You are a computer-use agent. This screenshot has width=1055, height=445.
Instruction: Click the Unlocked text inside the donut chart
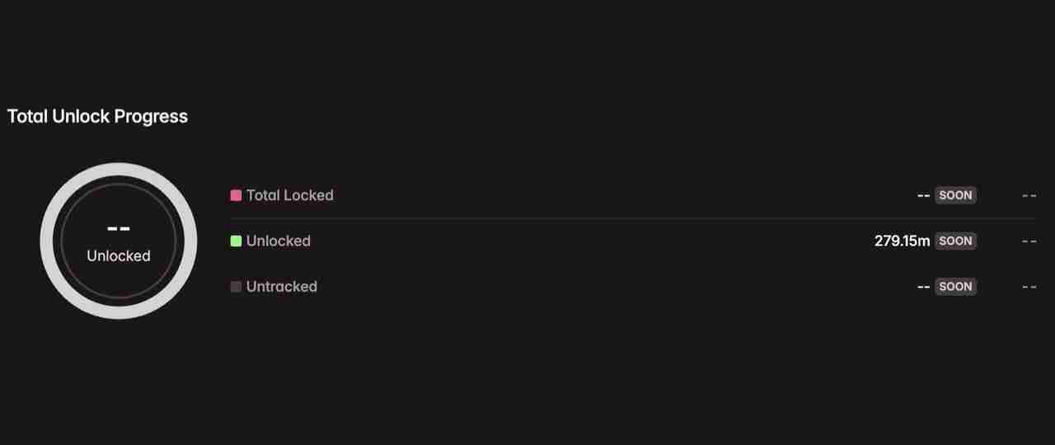[x=119, y=255]
